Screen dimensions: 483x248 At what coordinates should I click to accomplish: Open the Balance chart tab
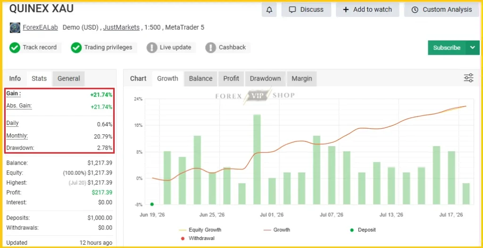pyautogui.click(x=200, y=79)
